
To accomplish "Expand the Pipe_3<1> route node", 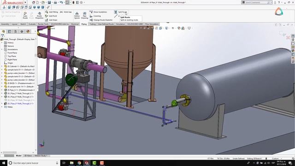I will click(x=2, y=90).
